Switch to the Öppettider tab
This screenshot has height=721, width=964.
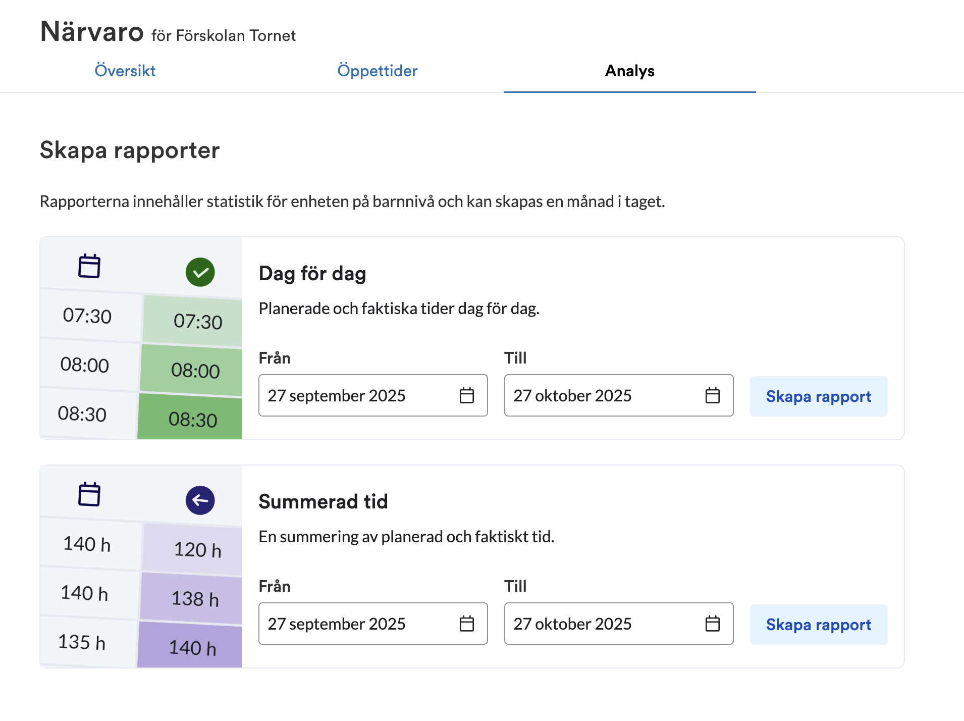[x=378, y=71]
